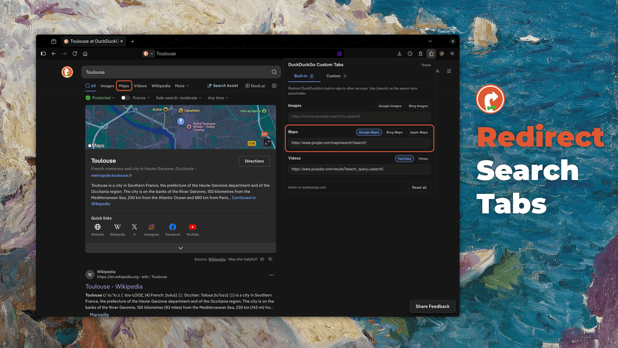This screenshot has width=618, height=348.
Task: Open the downloads icon in toolbar
Action: coord(399,54)
